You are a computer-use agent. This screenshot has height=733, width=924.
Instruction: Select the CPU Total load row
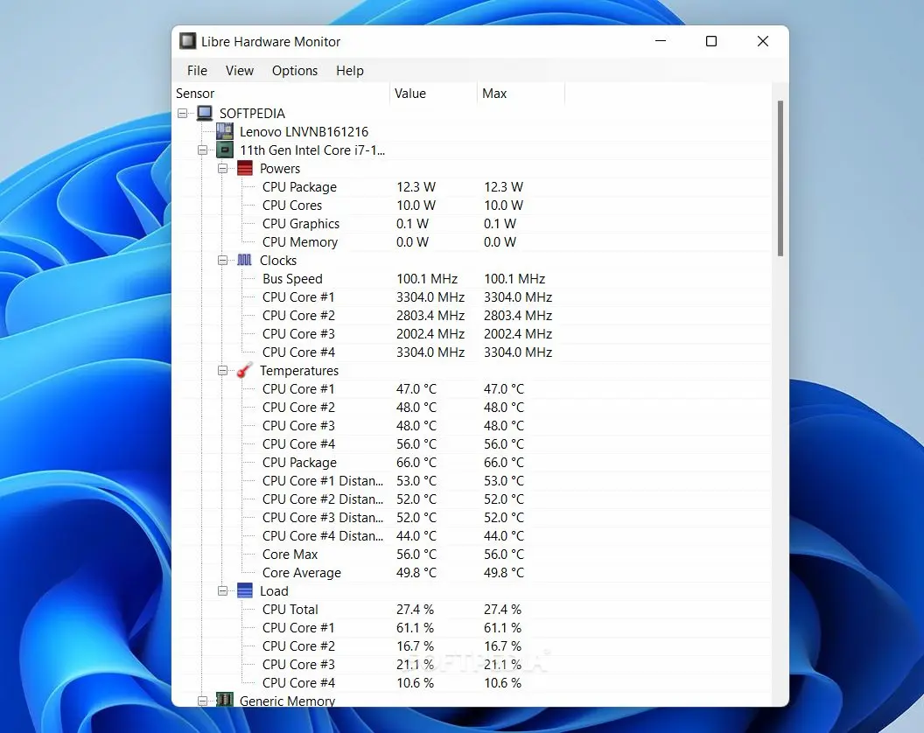coord(290,609)
